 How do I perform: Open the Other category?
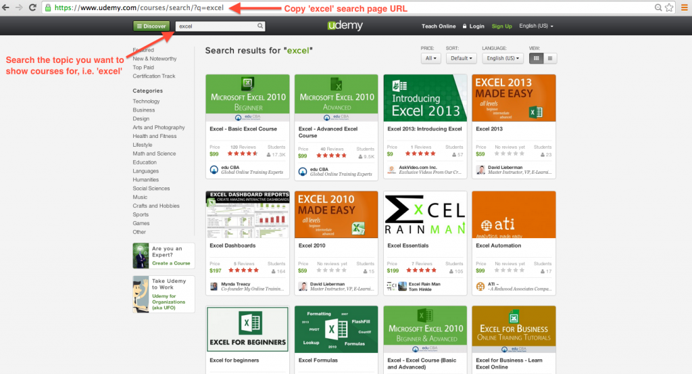[139, 232]
